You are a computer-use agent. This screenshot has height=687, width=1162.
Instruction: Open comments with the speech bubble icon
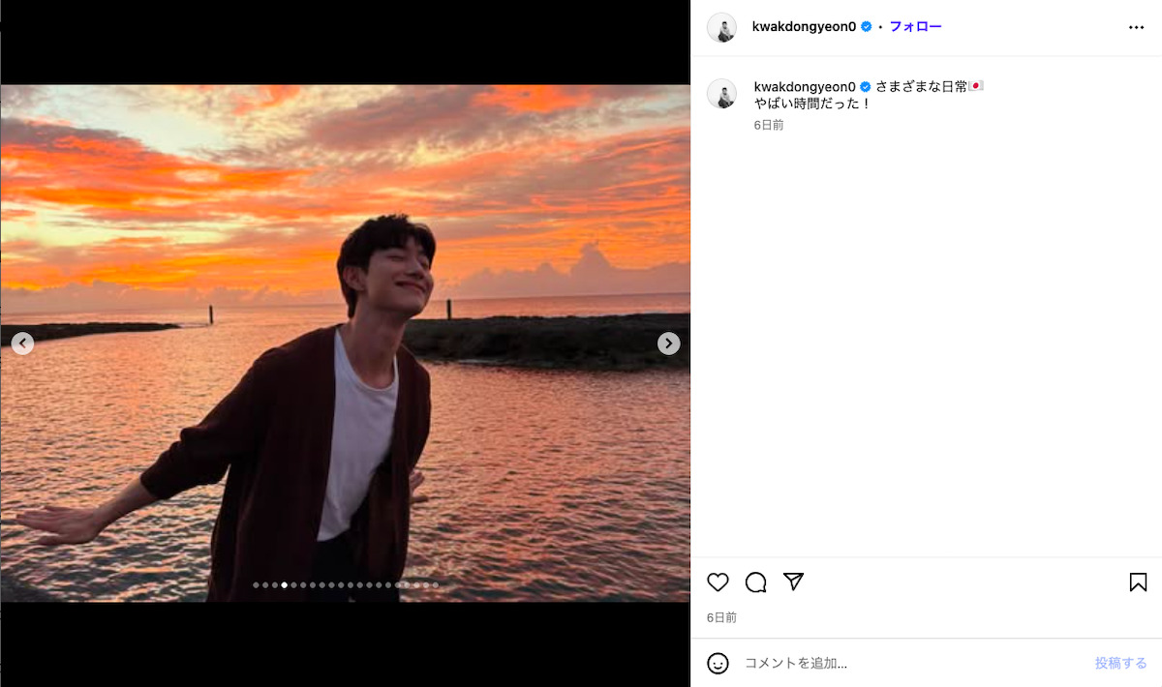click(755, 582)
